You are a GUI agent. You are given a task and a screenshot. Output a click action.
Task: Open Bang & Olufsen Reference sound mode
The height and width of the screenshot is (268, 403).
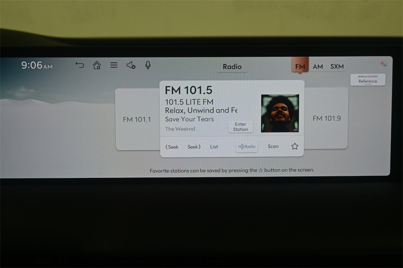pos(368,80)
